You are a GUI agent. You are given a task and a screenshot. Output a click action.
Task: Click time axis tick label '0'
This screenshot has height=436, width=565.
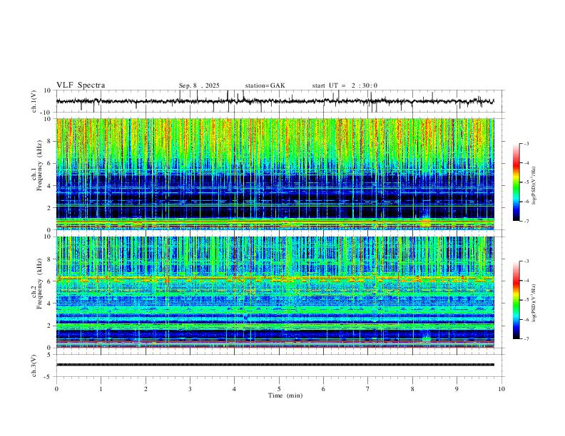56,389
